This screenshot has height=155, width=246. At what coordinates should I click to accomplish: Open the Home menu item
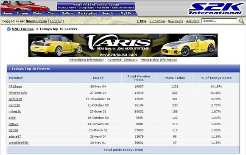[x=7, y=14]
